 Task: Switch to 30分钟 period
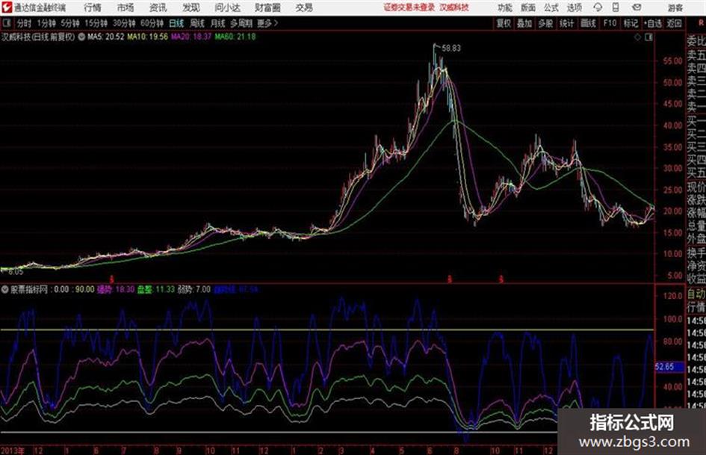(x=124, y=23)
